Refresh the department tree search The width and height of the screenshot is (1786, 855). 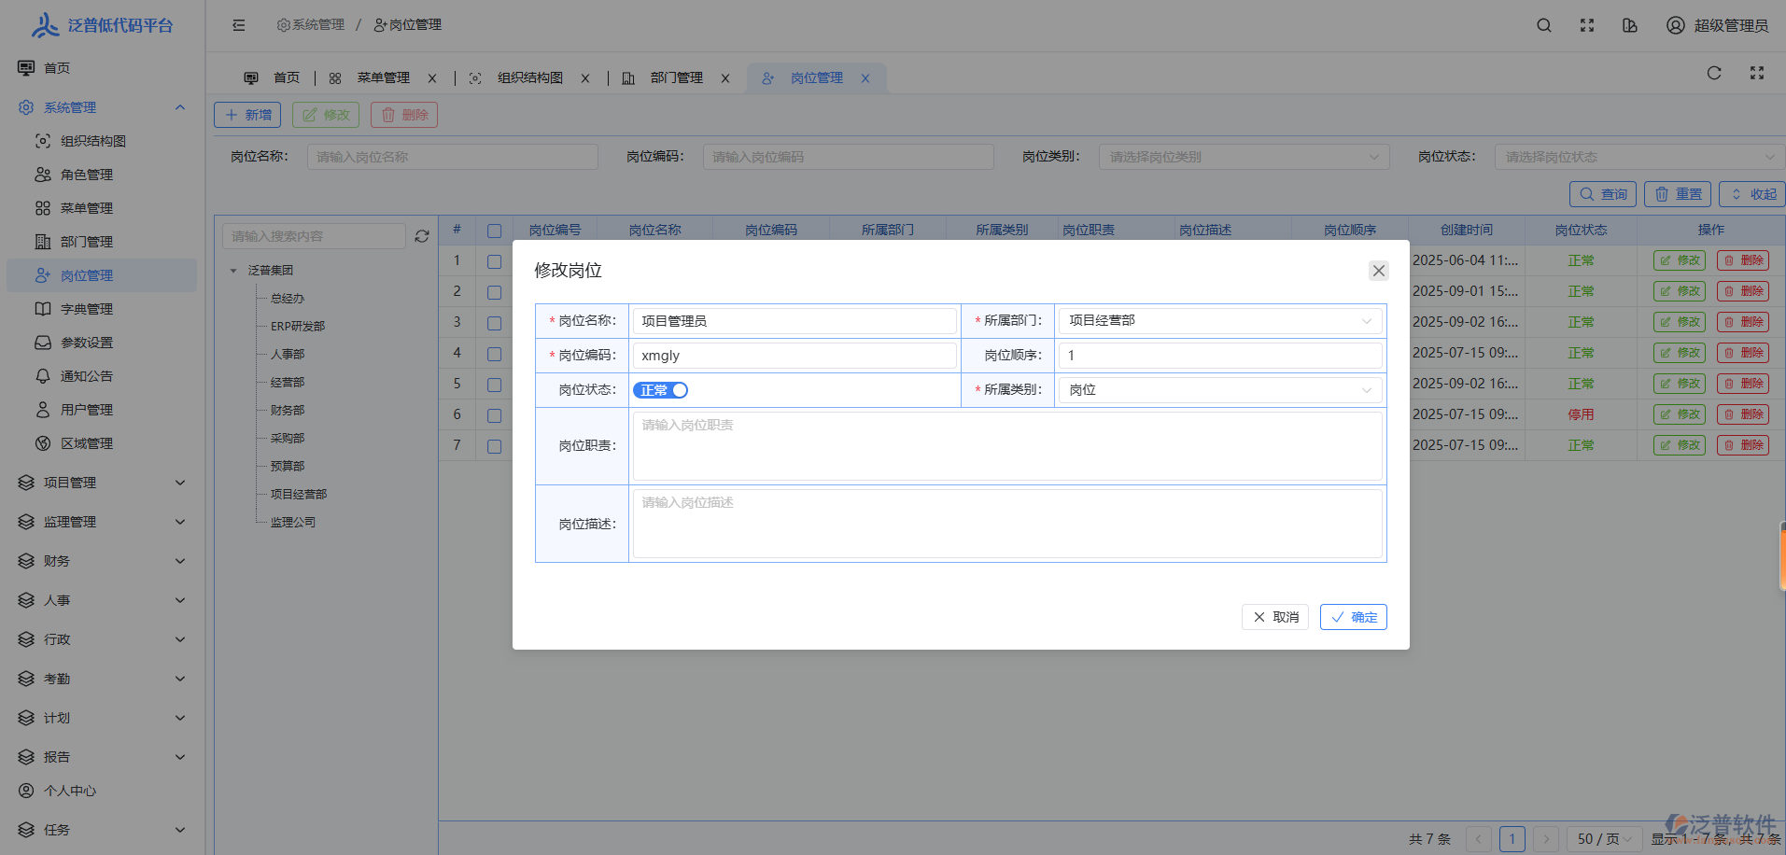[422, 236]
